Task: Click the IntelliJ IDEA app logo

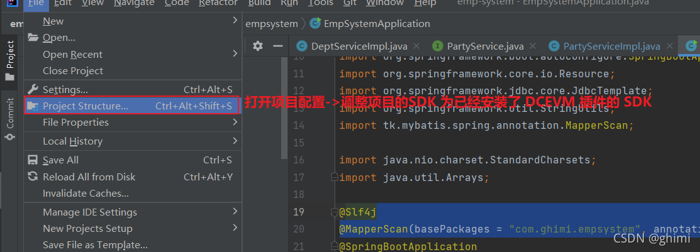Action: (11, 3)
